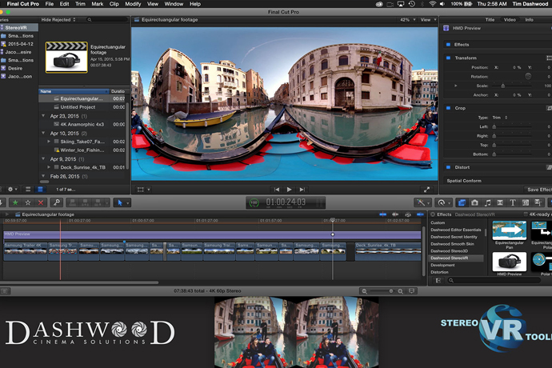Switch browser to filmstrip view
The height and width of the screenshot is (368, 552).
(40, 189)
